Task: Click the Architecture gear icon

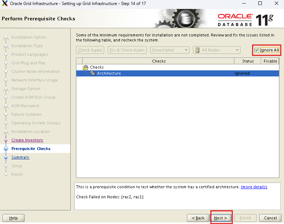Action: pyautogui.click(x=92, y=73)
